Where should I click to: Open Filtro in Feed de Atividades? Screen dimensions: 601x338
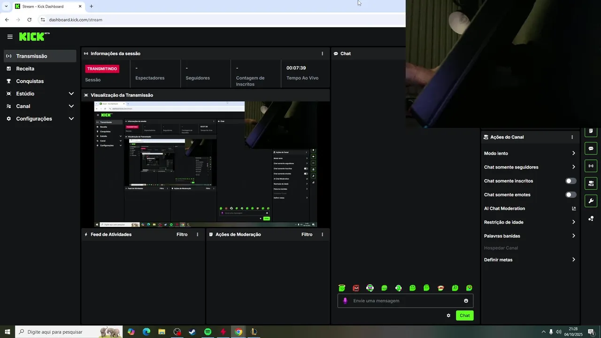coord(182,234)
